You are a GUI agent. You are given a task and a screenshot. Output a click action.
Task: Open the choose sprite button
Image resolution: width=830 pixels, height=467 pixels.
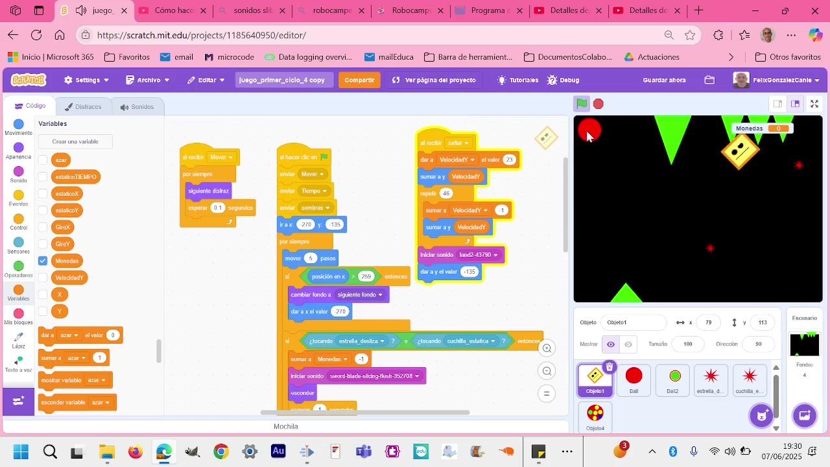tap(762, 415)
